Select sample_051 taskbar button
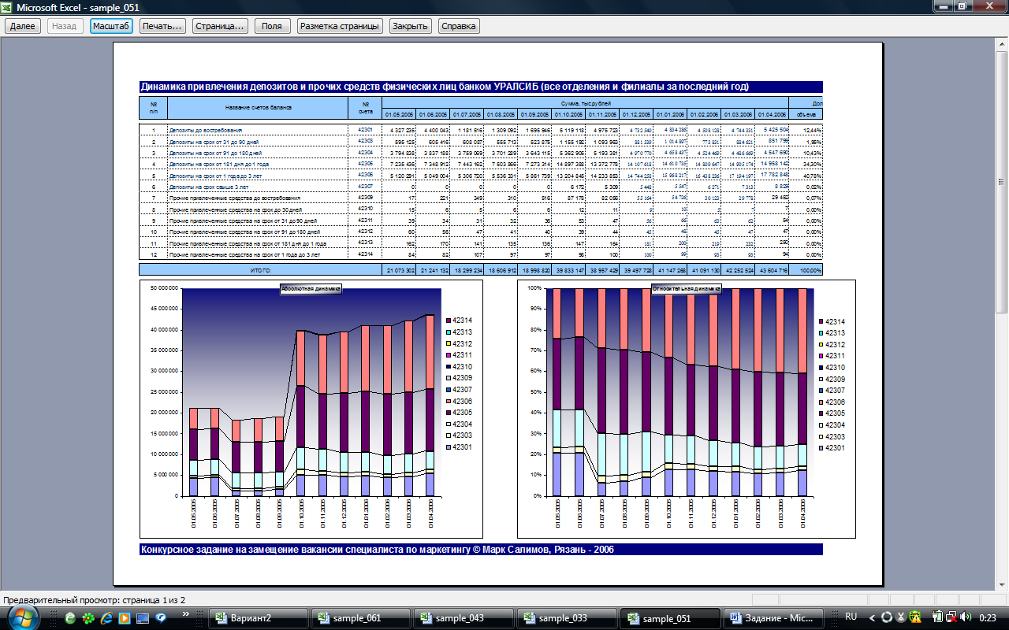1009x630 pixels. point(669,618)
